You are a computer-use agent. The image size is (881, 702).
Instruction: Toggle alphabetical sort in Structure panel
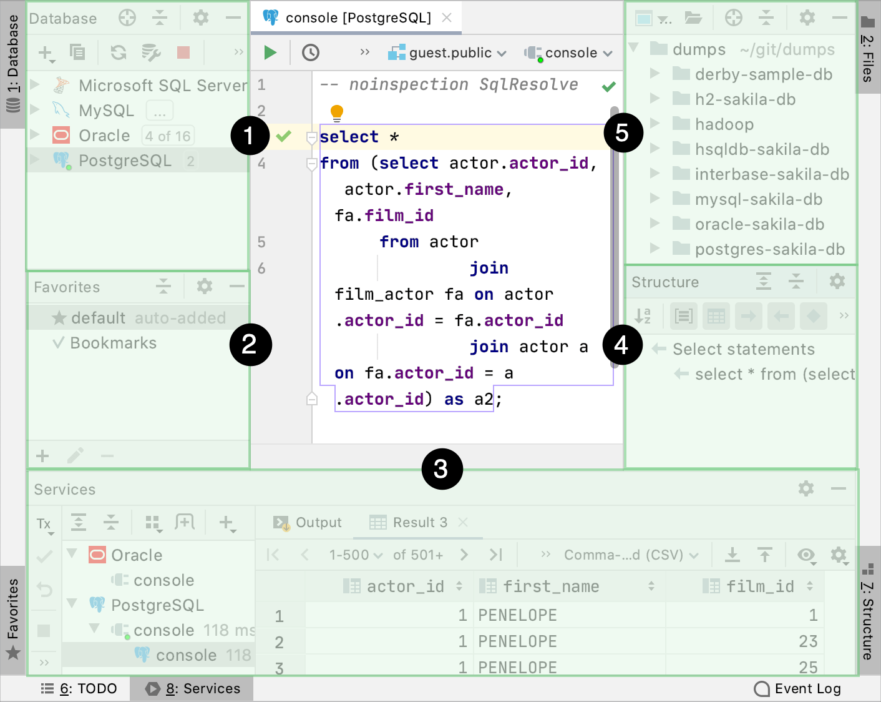click(643, 316)
